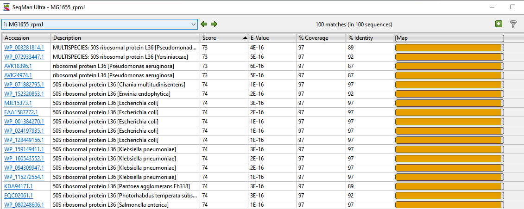Click map bar for WP_003281814.1 row
The image size is (524, 209).
pos(449,48)
